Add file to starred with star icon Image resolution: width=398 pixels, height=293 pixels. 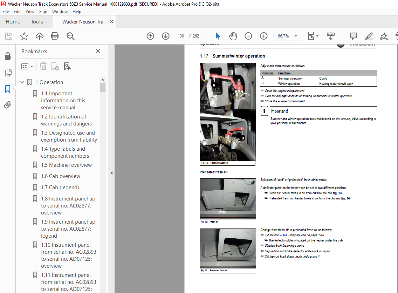[x=24, y=36]
